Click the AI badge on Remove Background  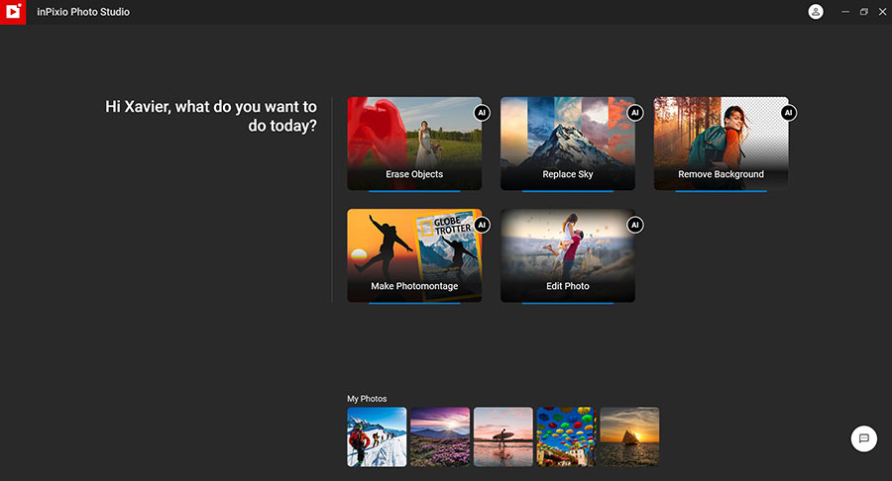pyautogui.click(x=789, y=113)
